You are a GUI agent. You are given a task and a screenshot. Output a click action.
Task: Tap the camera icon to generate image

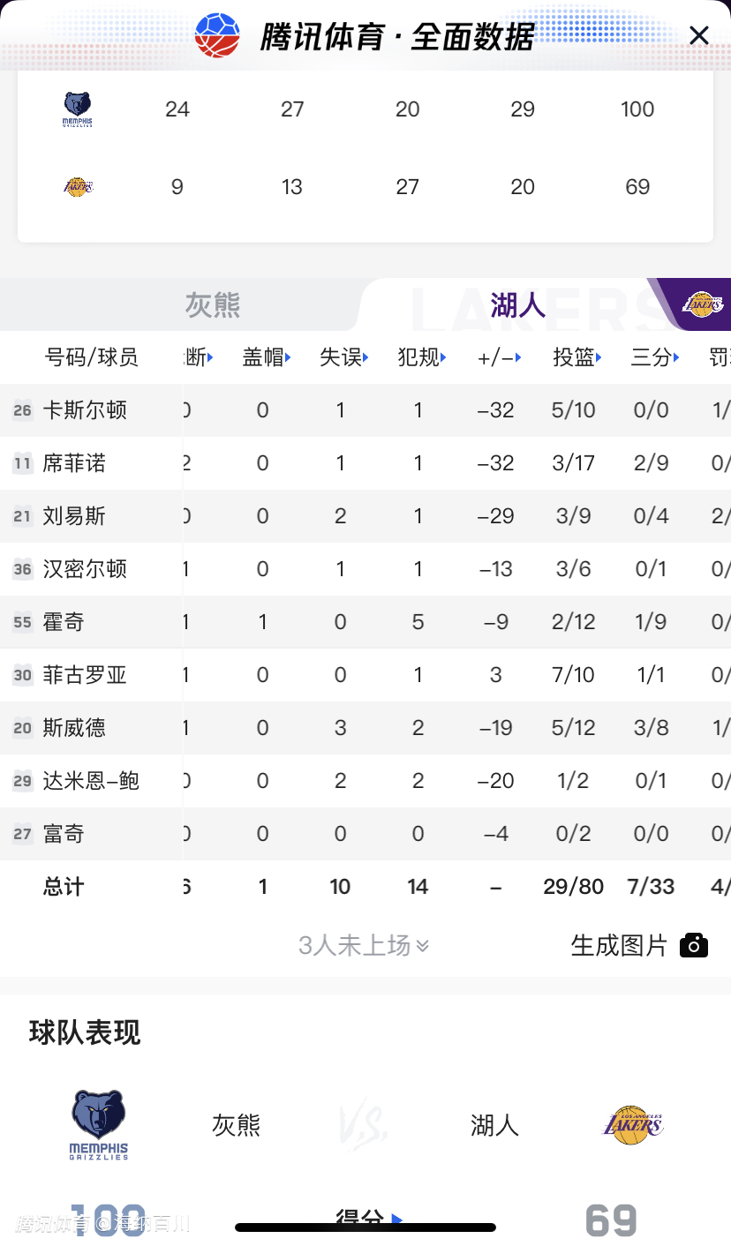[694, 945]
